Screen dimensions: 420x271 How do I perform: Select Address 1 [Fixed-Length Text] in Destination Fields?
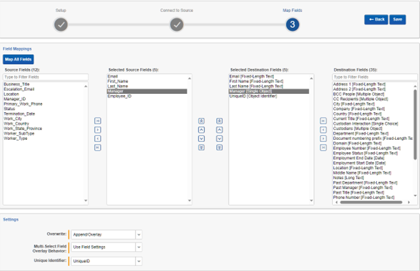click(359, 84)
